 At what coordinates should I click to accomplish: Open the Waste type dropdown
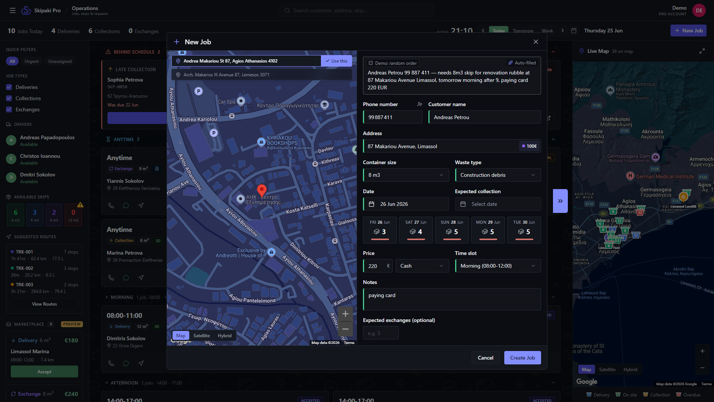click(x=498, y=175)
